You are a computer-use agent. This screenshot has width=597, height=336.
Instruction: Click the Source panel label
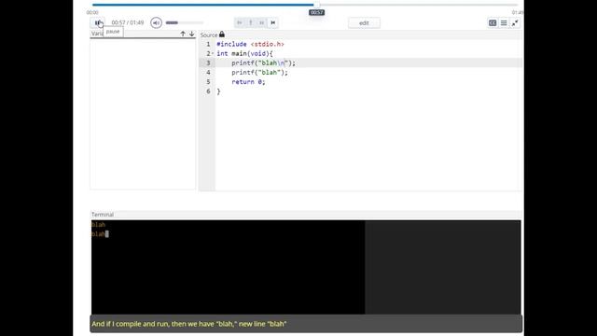209,35
